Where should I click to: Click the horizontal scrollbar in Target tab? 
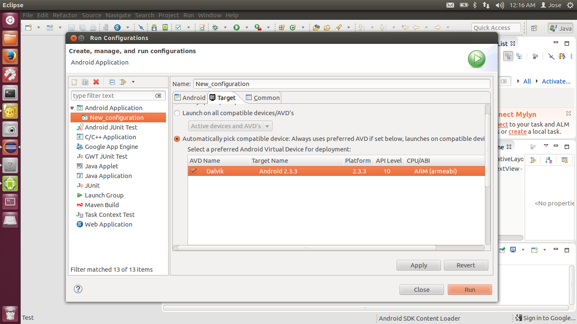tap(306, 248)
